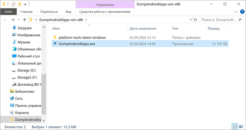Open Корзина in the navigation pane

22,113
